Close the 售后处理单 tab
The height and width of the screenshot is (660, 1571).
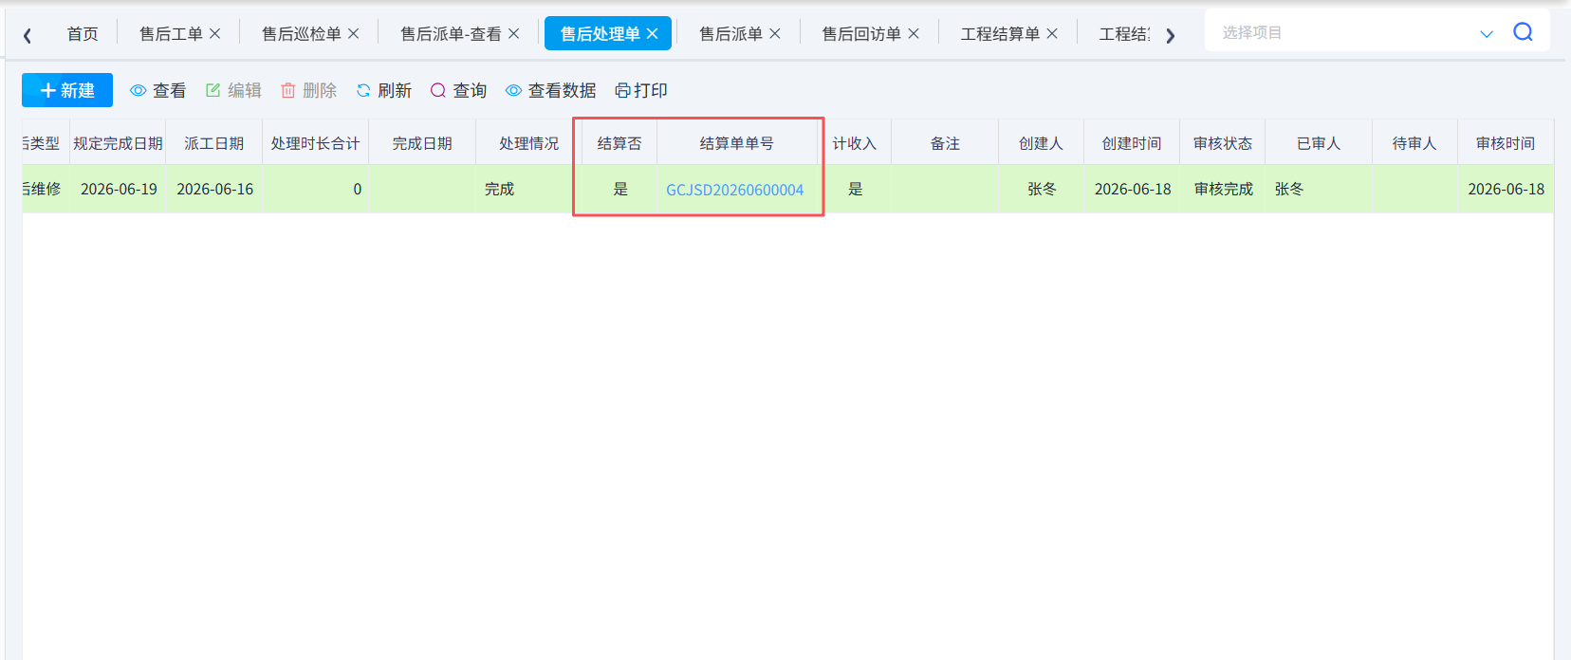click(x=653, y=33)
